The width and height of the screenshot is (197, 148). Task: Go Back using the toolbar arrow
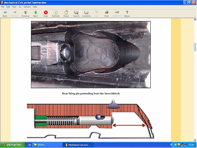5,14
